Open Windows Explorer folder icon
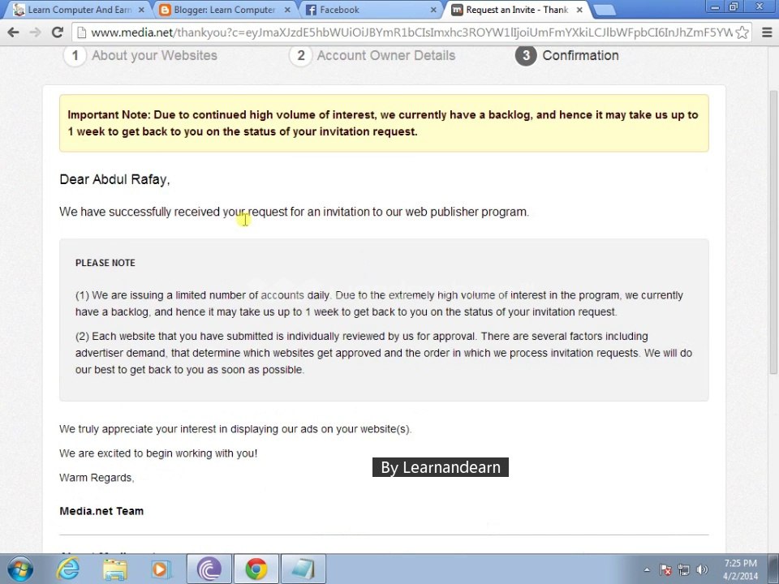 click(114, 569)
